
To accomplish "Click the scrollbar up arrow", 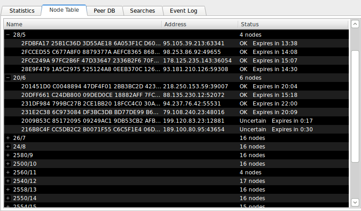I will coord(355,24).
